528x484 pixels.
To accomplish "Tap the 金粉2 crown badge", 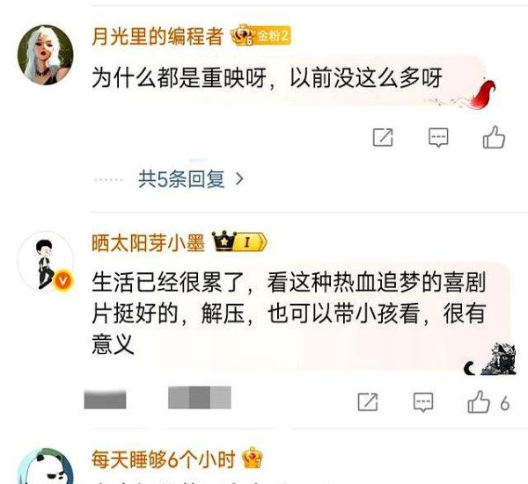I will (260, 35).
